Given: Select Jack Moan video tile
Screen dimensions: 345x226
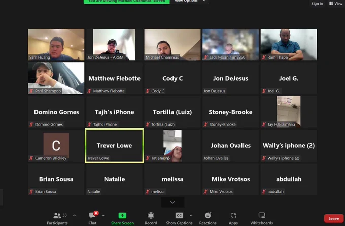Looking at the screenshot, I should point(230,45).
